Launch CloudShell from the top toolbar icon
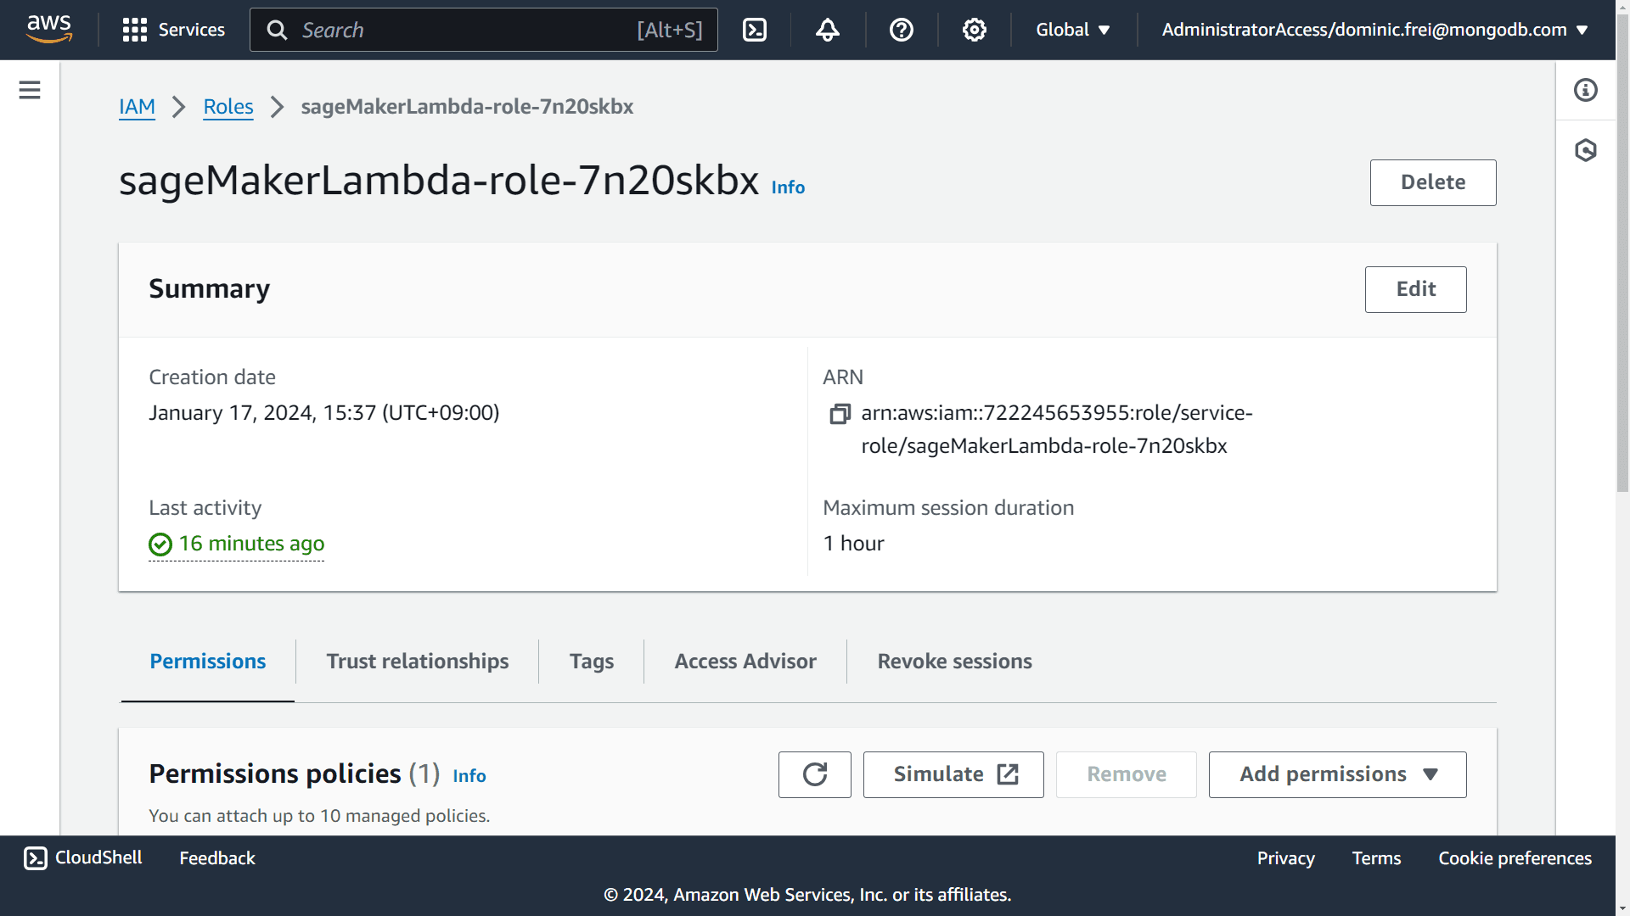This screenshot has width=1630, height=916. pos(754,30)
